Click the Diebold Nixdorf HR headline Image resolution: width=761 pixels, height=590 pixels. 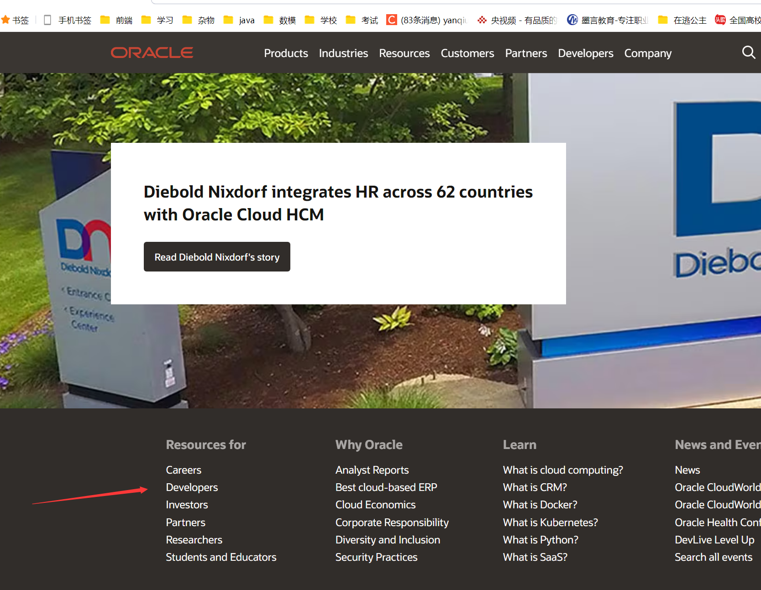pos(338,203)
